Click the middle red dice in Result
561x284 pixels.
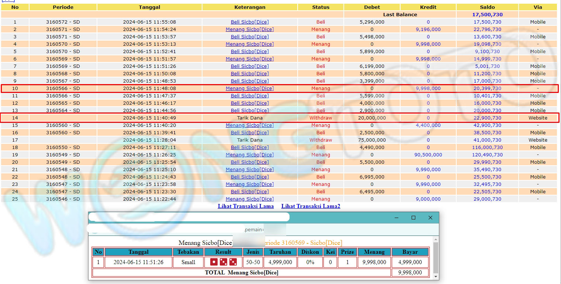coord(224,262)
